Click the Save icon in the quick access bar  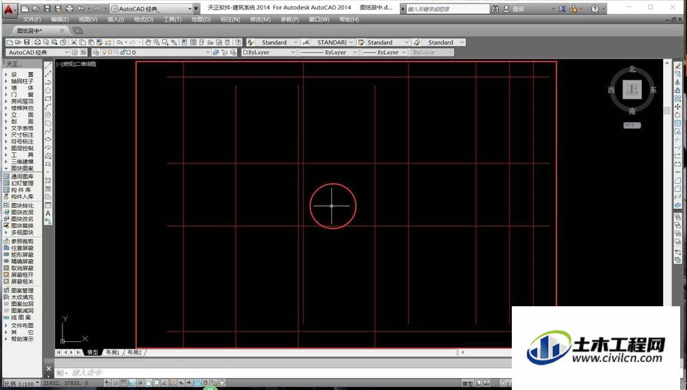[x=47, y=9]
